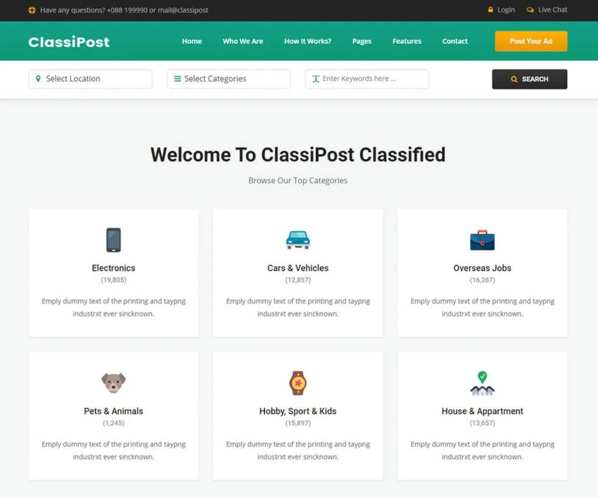
Task: Open the Features menu item
Action: 406,41
